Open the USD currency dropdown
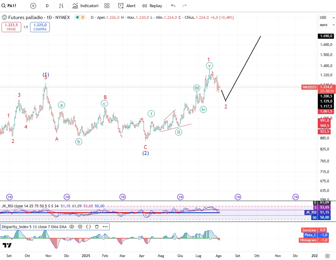 coord(323,17)
